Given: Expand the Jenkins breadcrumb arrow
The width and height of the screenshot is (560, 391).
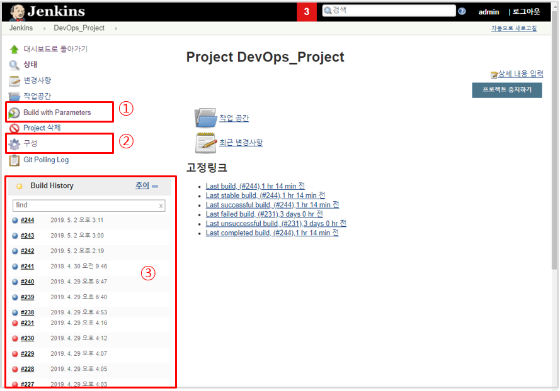Looking at the screenshot, I should coord(44,28).
